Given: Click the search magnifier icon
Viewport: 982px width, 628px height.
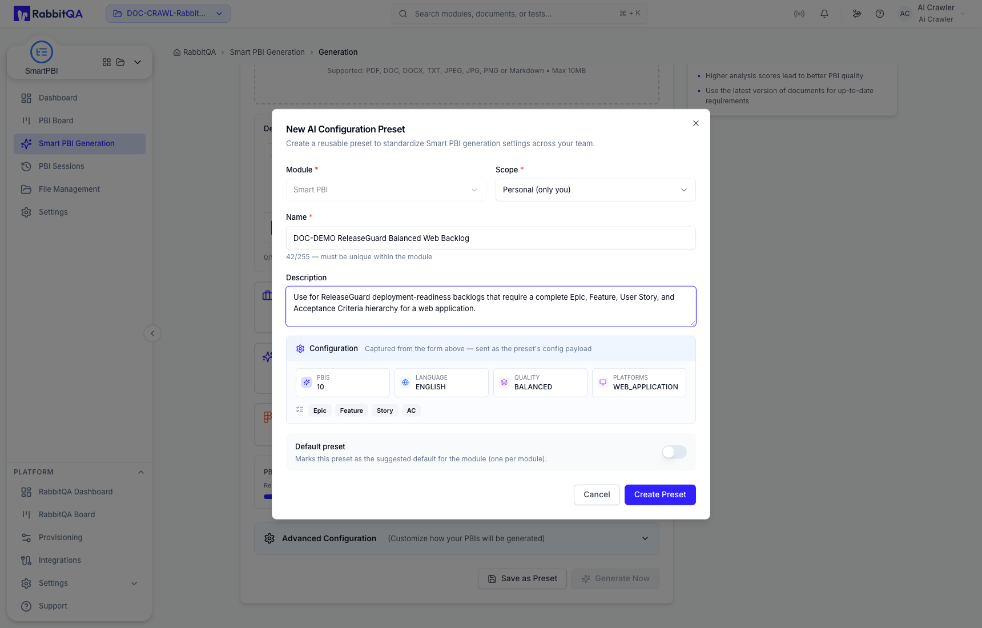Looking at the screenshot, I should [403, 14].
